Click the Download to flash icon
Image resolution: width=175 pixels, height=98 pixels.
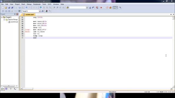coord(19,11)
